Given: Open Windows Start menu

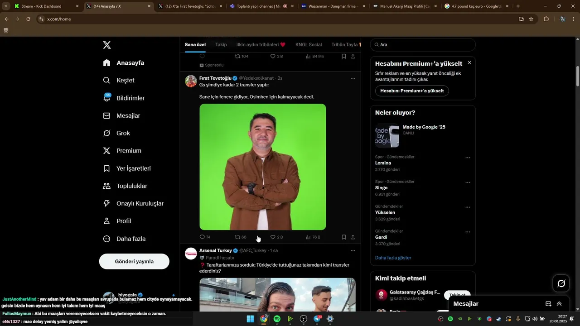Looking at the screenshot, I should 250,319.
